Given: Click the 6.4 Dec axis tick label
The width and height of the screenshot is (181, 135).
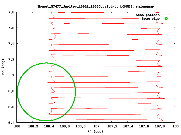Looking at the screenshot, I should tap(11, 123).
